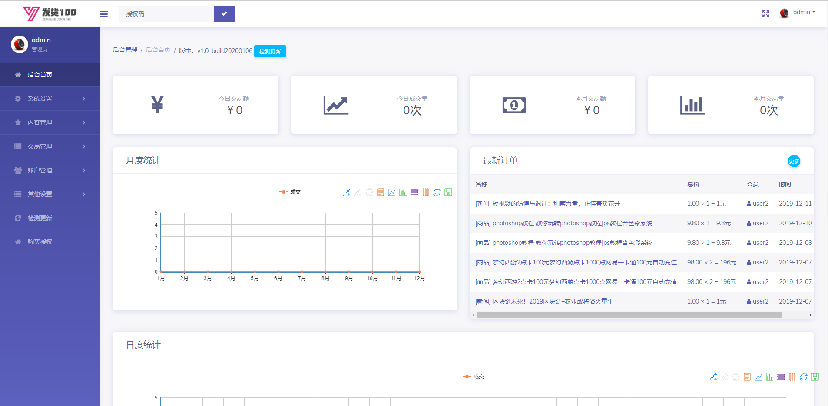This screenshot has width=828, height=406.
Task: Open the 区块链未死 news order link
Action: click(544, 301)
